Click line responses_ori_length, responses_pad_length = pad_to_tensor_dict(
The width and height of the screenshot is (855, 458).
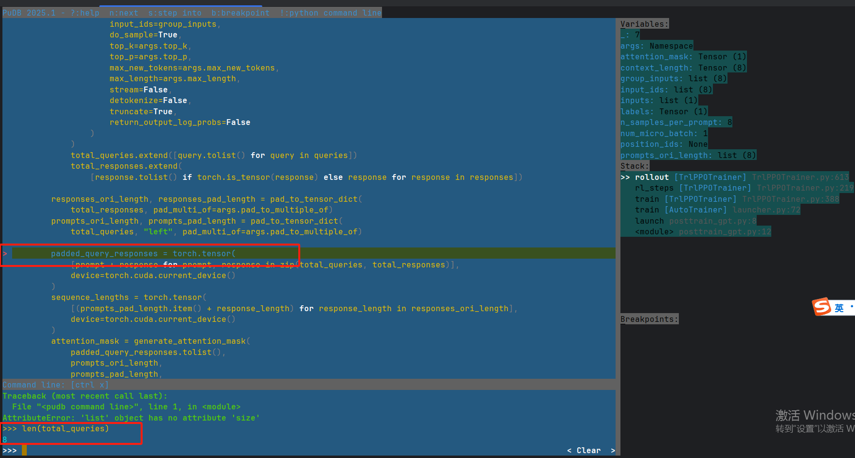(206, 199)
